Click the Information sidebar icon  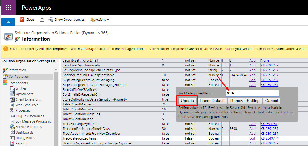click(5, 70)
